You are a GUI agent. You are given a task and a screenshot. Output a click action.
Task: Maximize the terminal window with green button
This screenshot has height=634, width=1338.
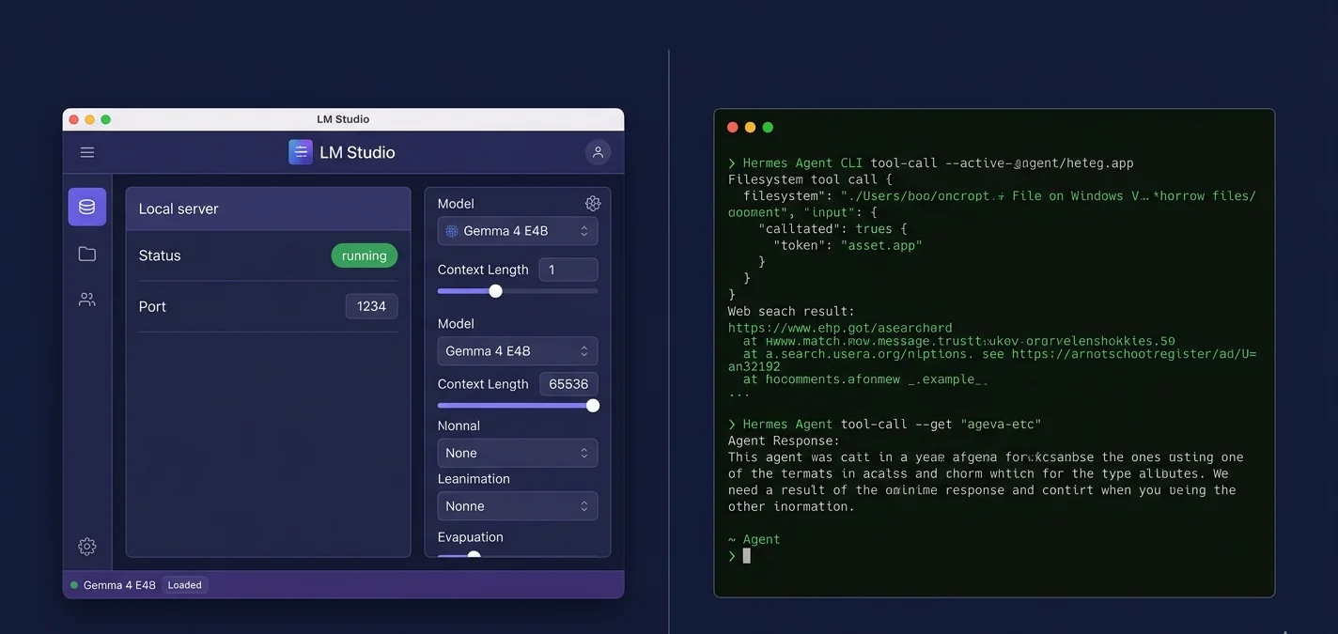coord(768,128)
